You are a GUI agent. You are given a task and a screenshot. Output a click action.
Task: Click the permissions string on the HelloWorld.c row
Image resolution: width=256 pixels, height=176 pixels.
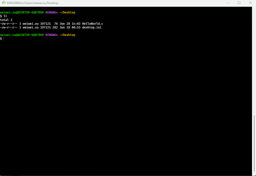point(8,23)
